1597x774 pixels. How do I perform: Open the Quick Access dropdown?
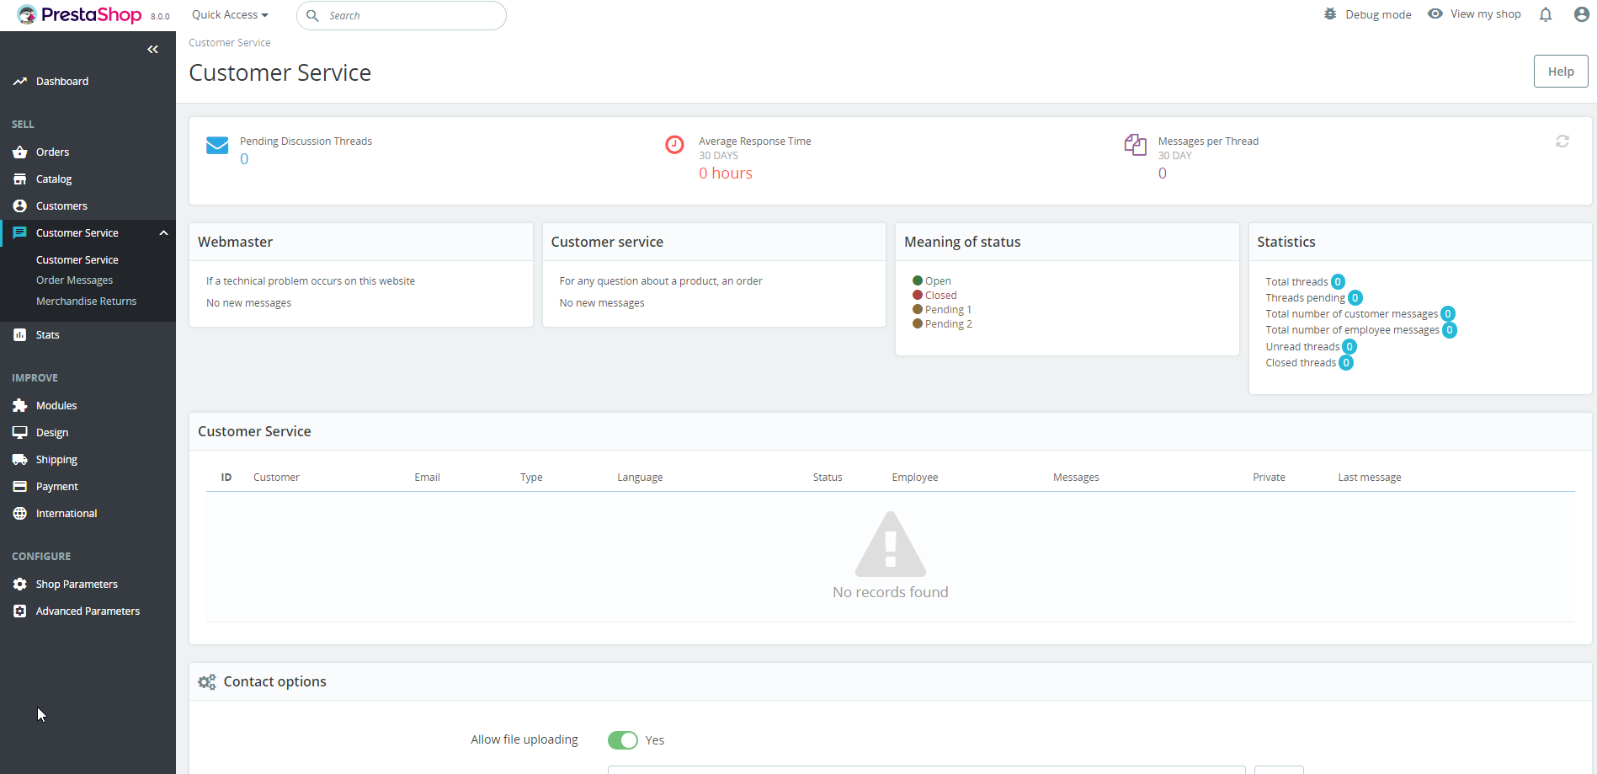(230, 15)
